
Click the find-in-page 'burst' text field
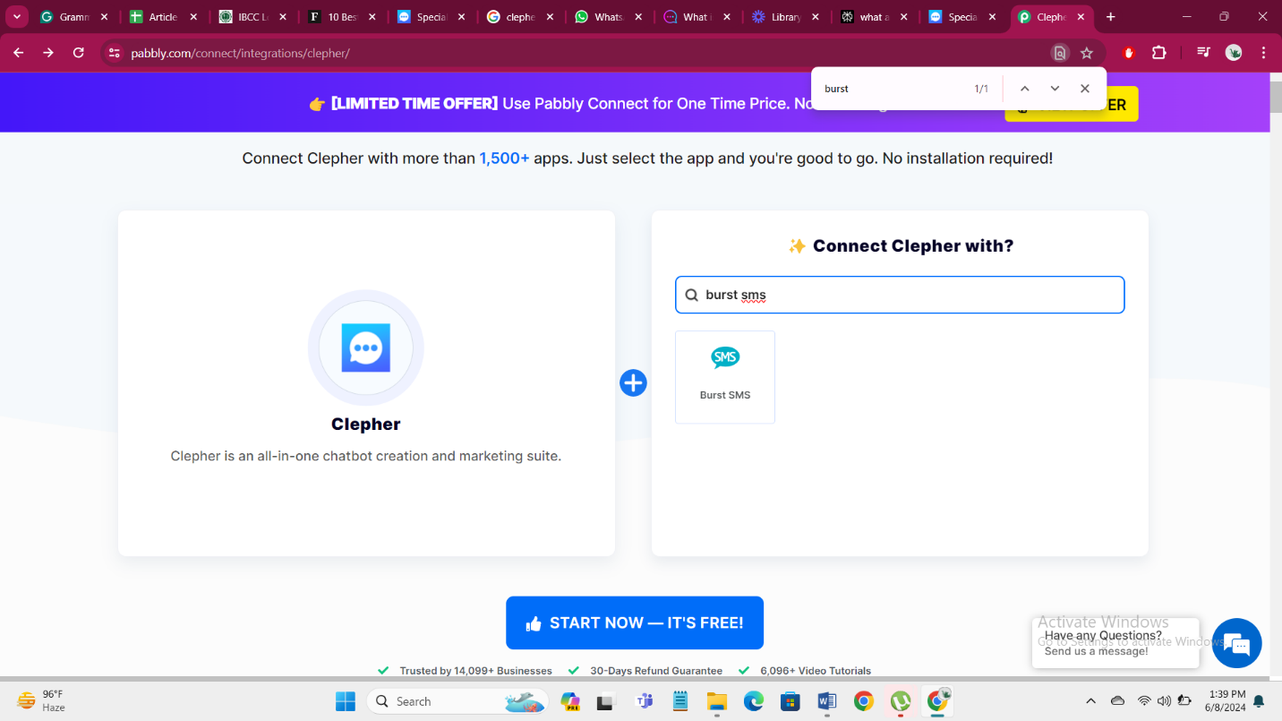(x=891, y=89)
